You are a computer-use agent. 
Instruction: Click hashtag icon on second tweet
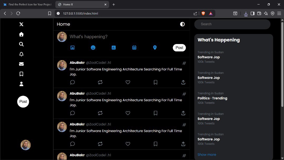pyautogui.click(x=184, y=94)
